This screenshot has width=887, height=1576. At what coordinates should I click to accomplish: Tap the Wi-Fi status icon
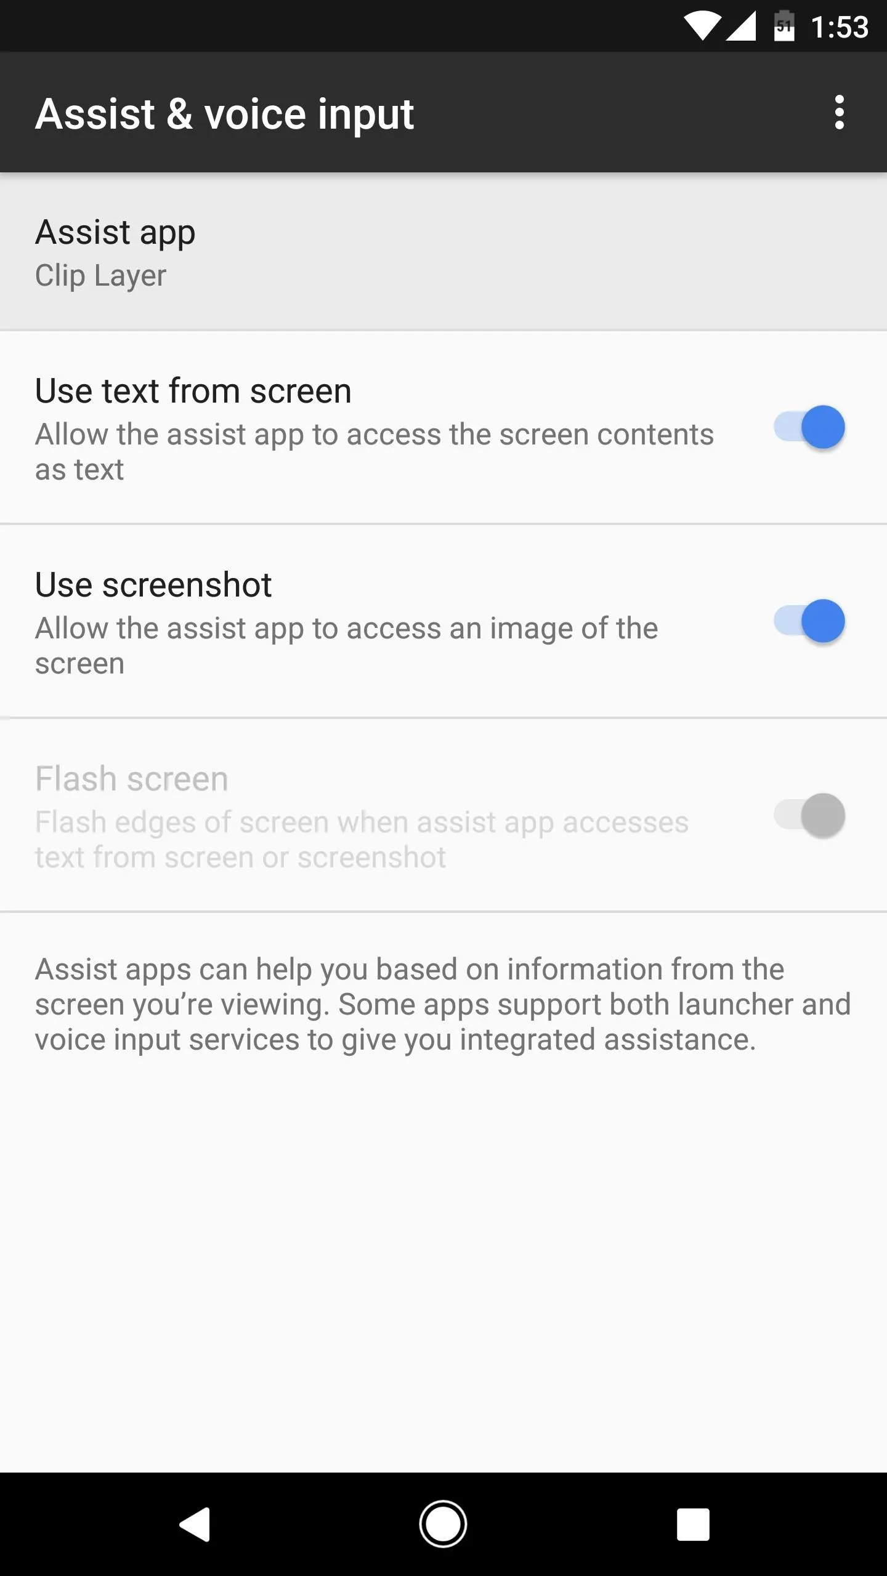[702, 27]
